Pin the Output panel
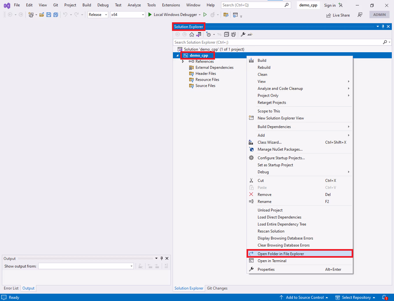 click(161, 258)
